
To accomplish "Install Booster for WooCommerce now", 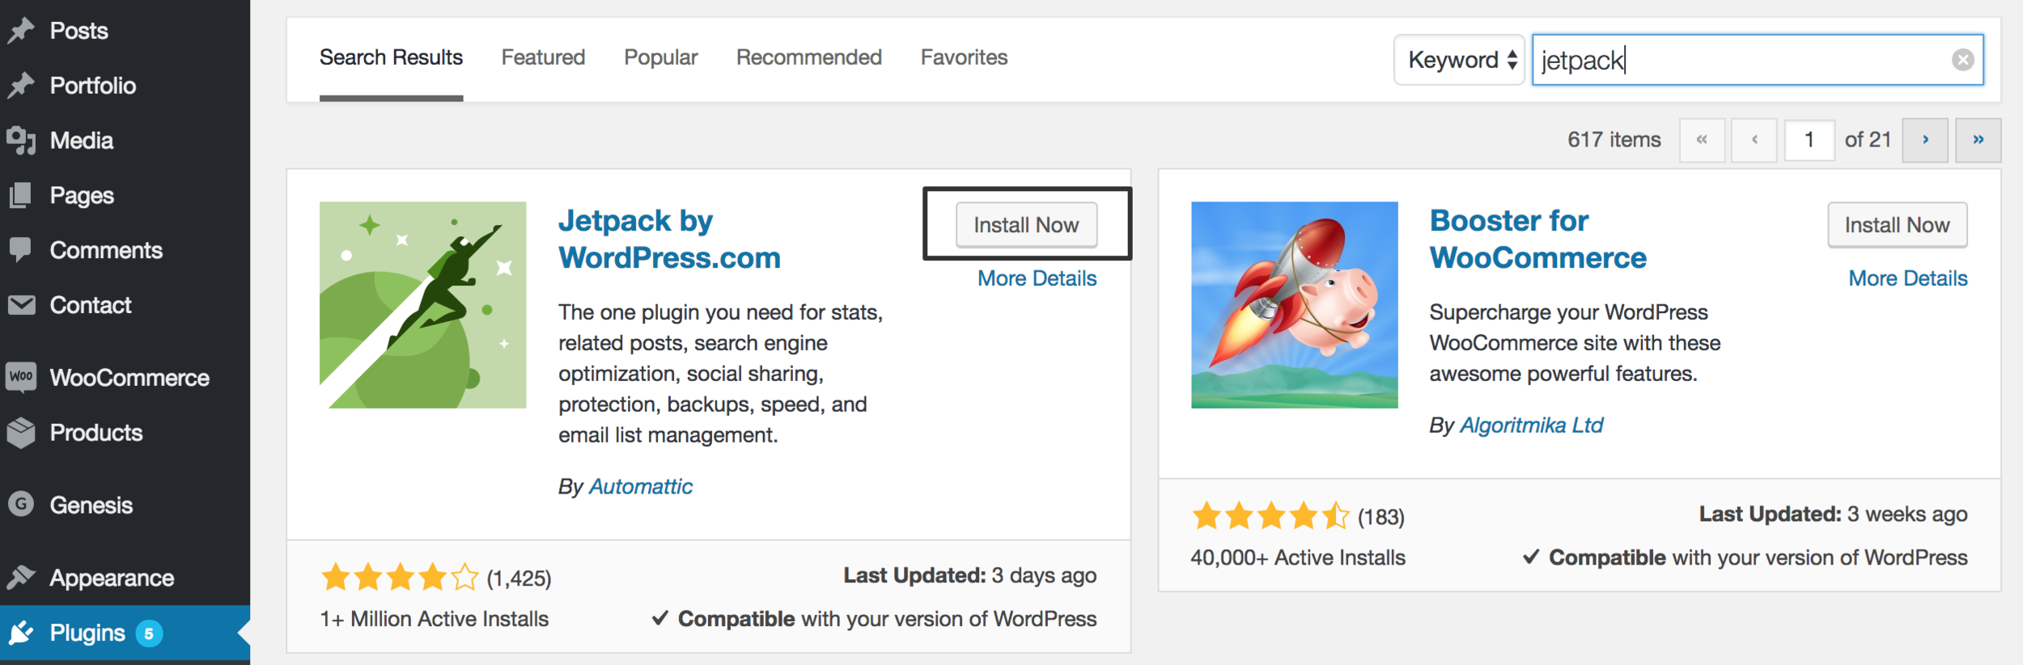I will pos(1898,225).
